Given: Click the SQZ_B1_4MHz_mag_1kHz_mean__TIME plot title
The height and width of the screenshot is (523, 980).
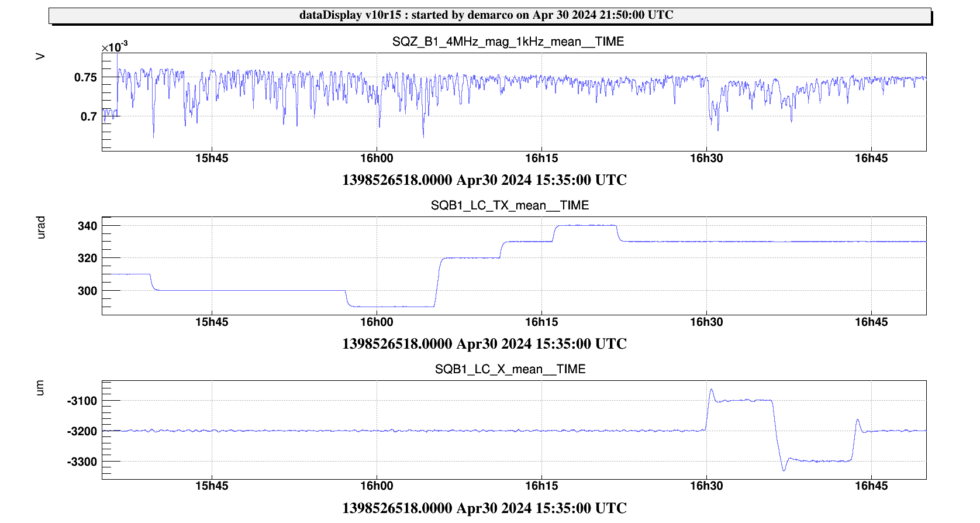Looking at the screenshot, I should [508, 42].
